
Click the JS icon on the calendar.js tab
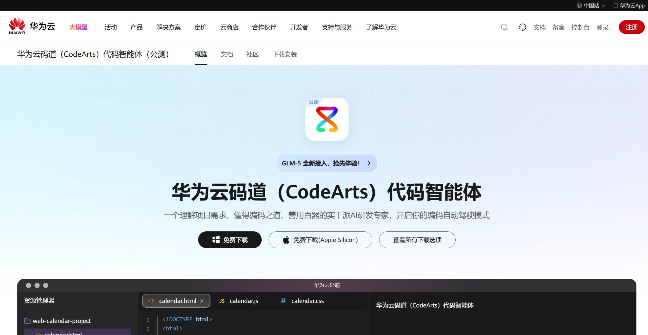222,301
